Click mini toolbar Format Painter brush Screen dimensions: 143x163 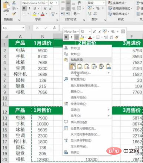(x=117, y=37)
